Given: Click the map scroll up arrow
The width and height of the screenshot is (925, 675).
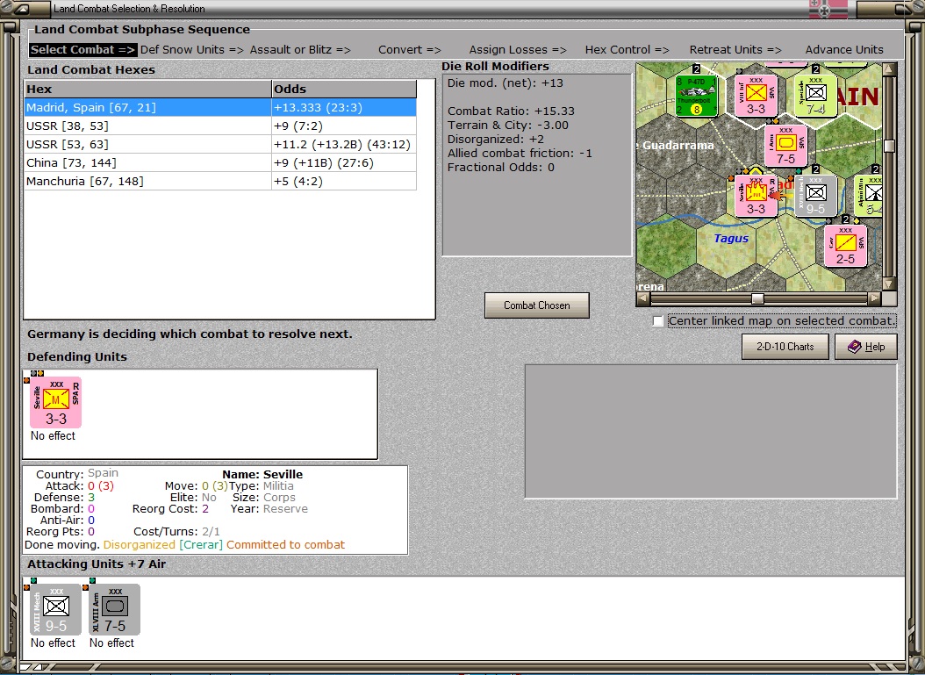Looking at the screenshot, I should click(889, 68).
